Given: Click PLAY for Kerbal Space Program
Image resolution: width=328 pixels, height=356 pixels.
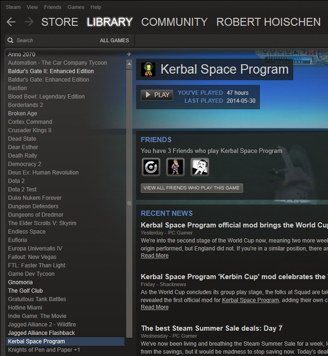Looking at the screenshot, I should coord(157,95).
